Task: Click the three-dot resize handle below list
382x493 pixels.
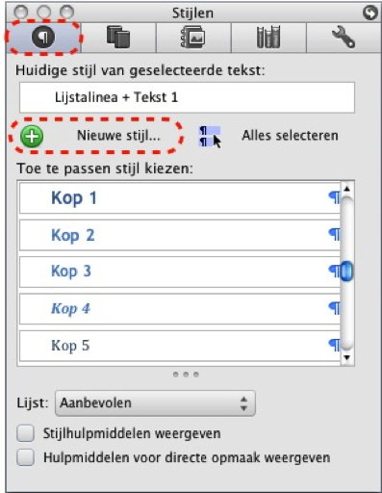Action: point(186,375)
